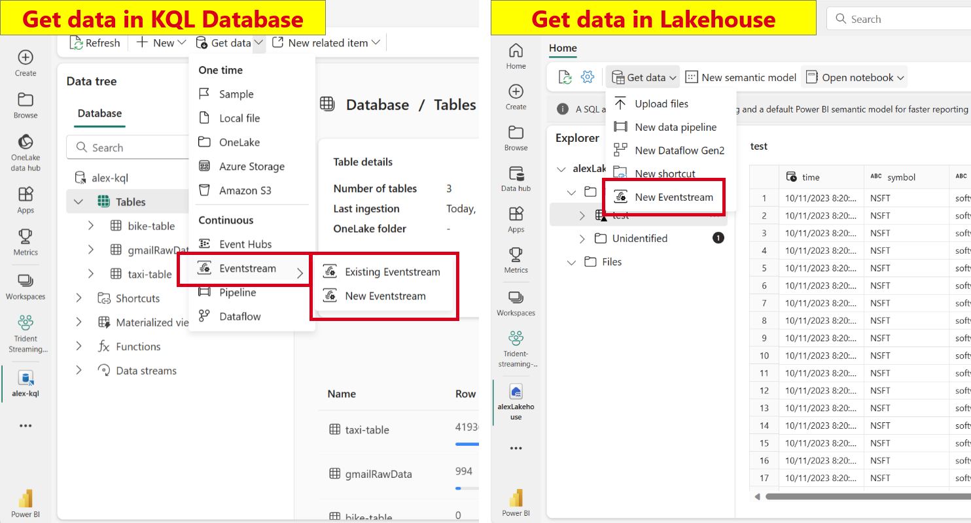This screenshot has height=523, width=971.
Task: Click the ellipsis more button in the KQL sidebar
Action: (x=26, y=426)
